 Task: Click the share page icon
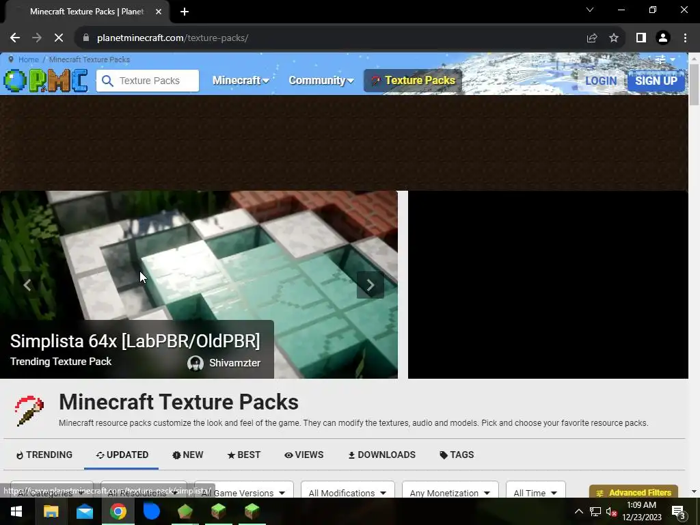pos(592,38)
